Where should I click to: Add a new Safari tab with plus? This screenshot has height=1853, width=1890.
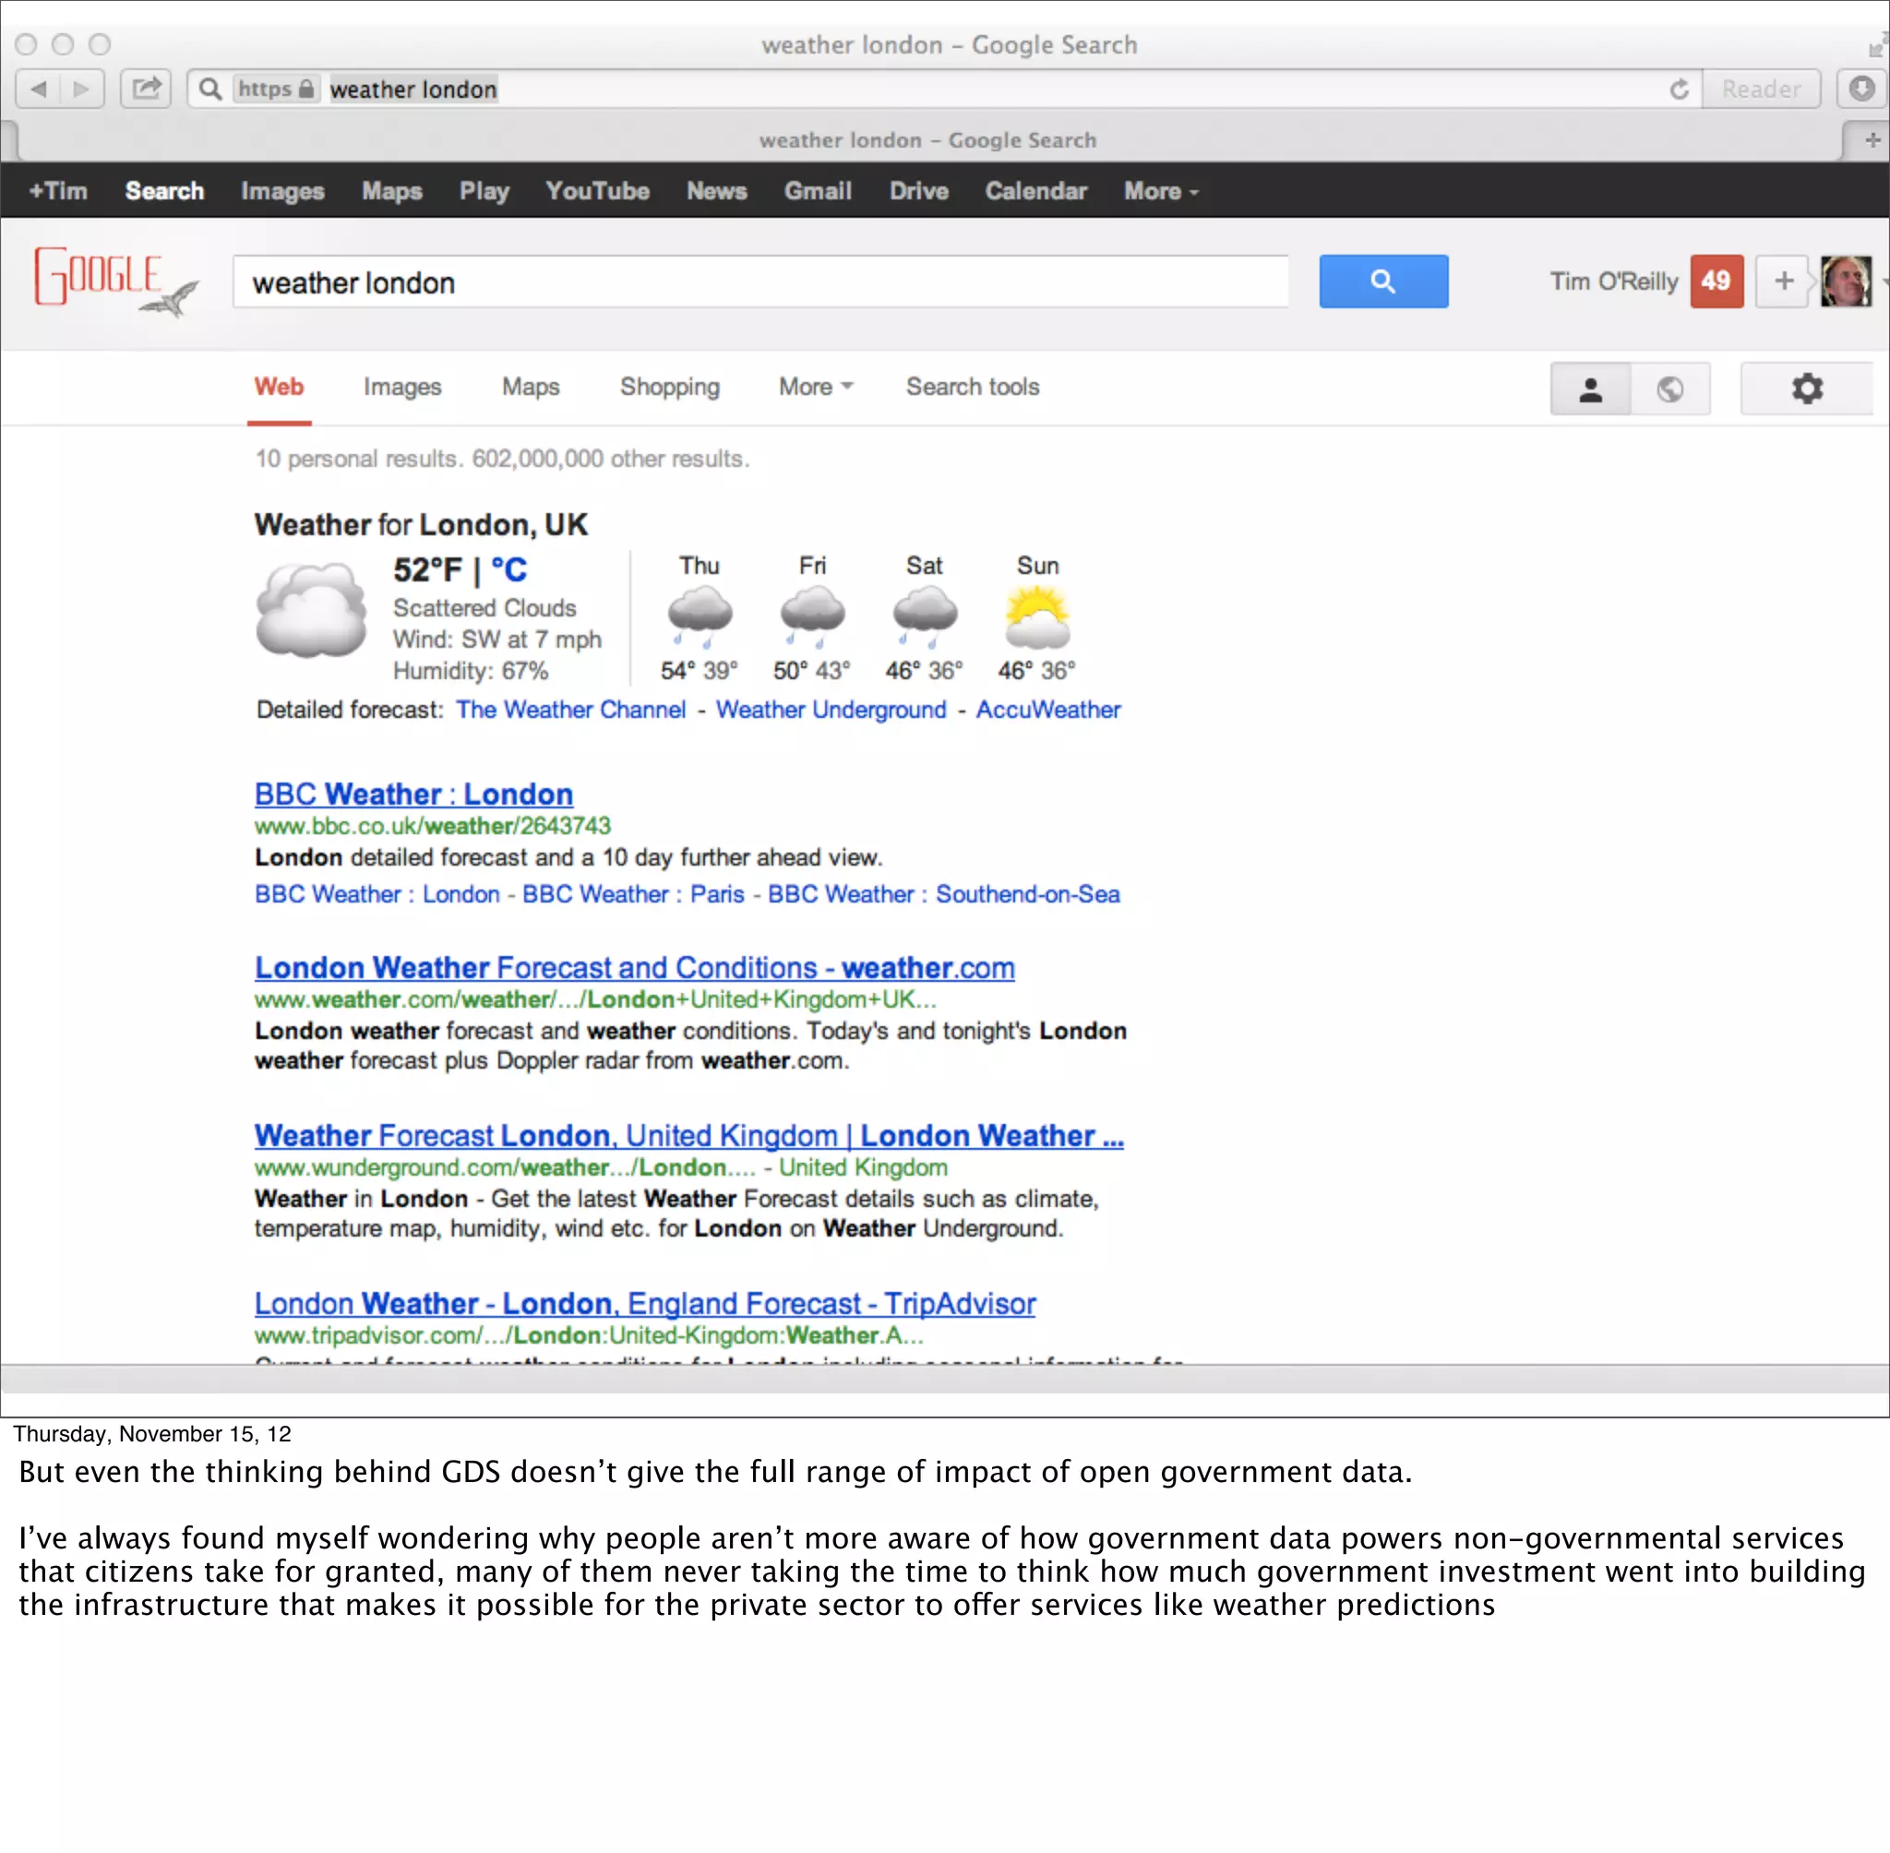coord(1872,140)
